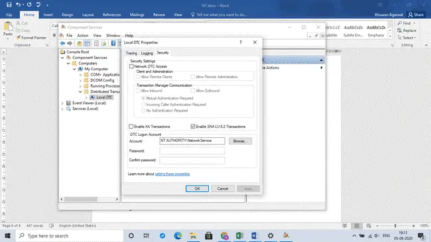The image size is (431, 242).
Task: Click the zoom in plus button in Word
Action: 413,226
